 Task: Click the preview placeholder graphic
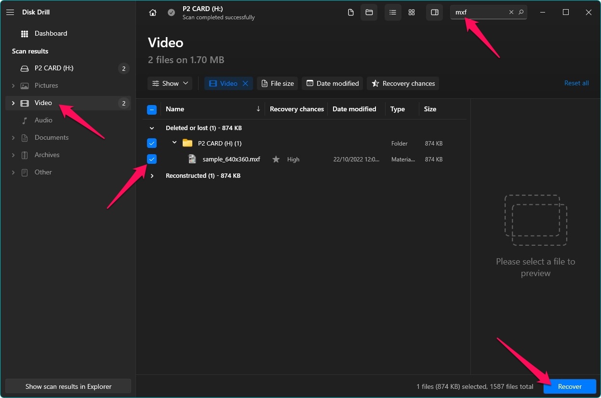pyautogui.click(x=536, y=220)
